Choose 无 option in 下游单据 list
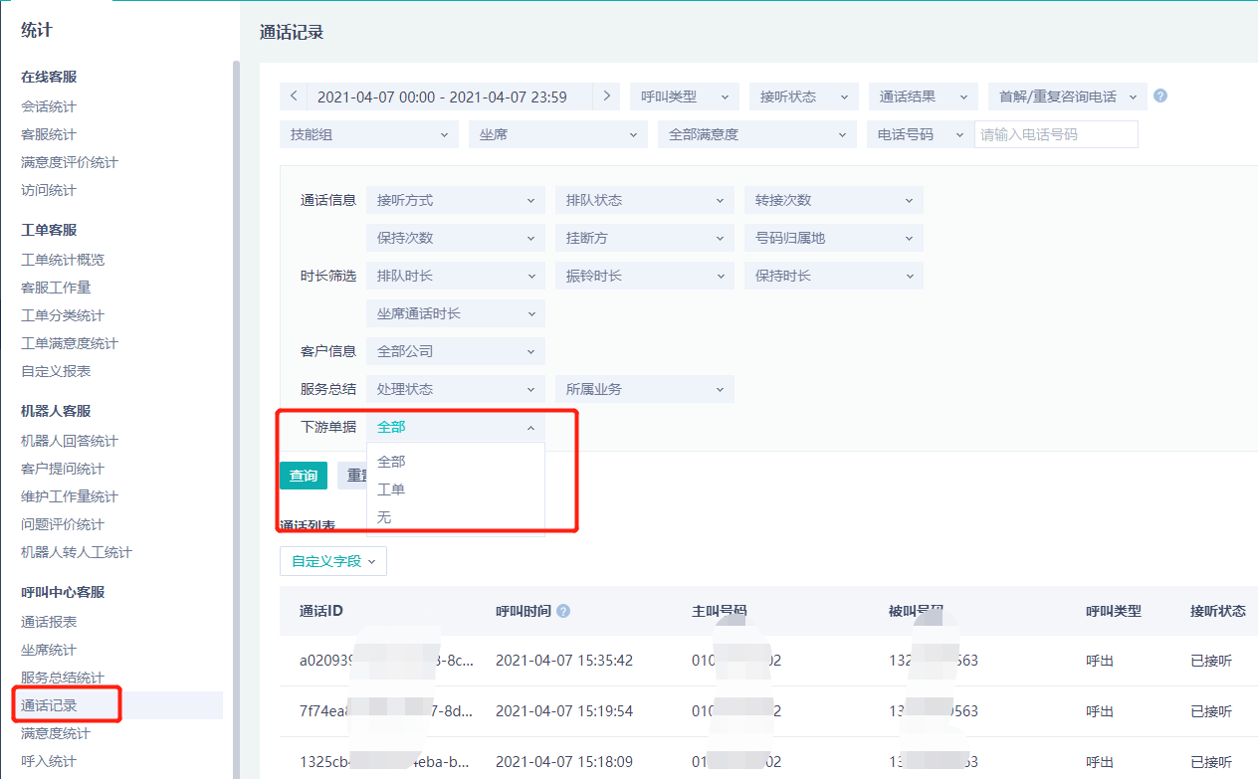 [x=384, y=517]
